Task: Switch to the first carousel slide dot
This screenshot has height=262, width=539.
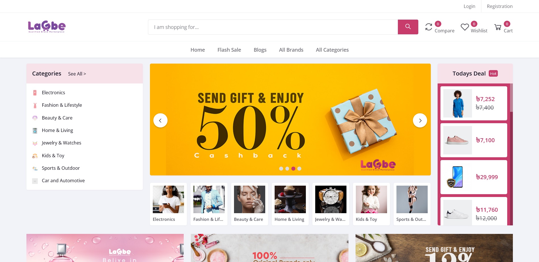Action: coord(281,169)
